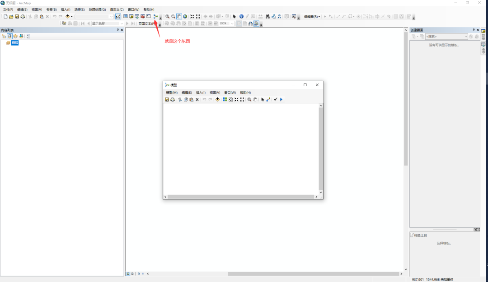Toggle the Editor toolbar button
The image size is (488, 282).
click(118, 17)
